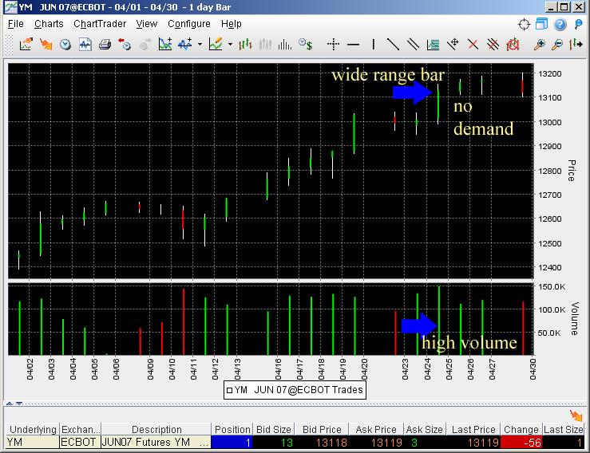The image size is (590, 453).
Task: Click the clock and dollar sign icon
Action: tap(305, 45)
